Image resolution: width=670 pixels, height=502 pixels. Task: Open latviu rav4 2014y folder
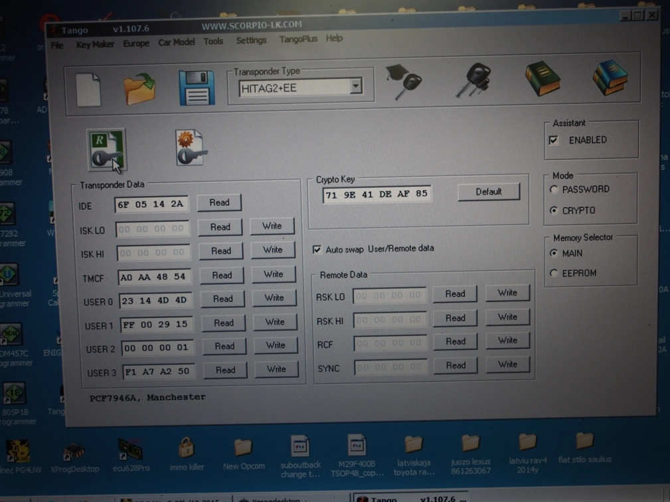coord(527,454)
